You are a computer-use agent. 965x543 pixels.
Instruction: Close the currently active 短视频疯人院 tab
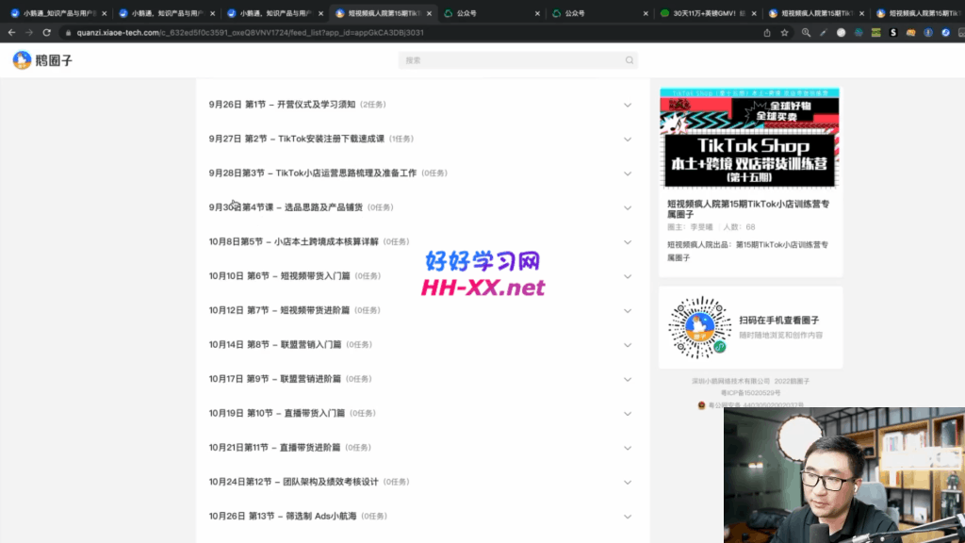tap(429, 13)
